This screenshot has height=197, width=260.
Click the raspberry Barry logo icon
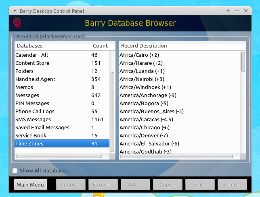pos(17,23)
